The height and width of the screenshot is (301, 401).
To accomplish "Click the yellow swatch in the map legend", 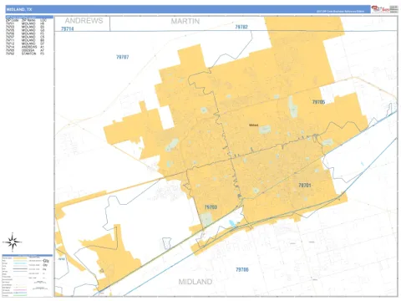I will point(20,258).
